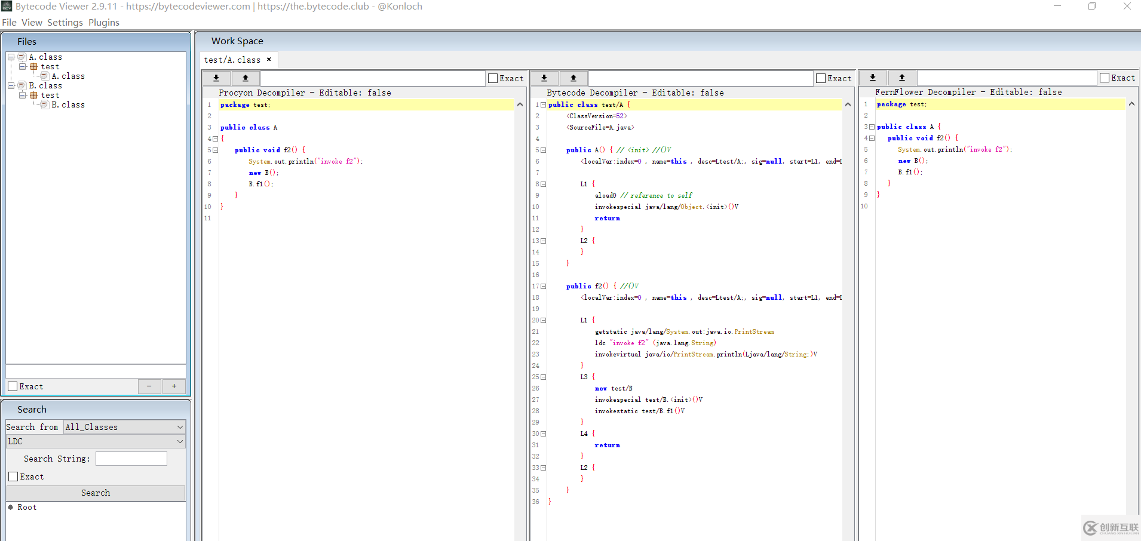Click the B.class file icon in tree
This screenshot has height=541, width=1141.
pos(44,104)
